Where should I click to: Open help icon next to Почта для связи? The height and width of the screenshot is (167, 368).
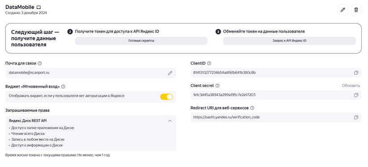pyautogui.click(x=40, y=63)
